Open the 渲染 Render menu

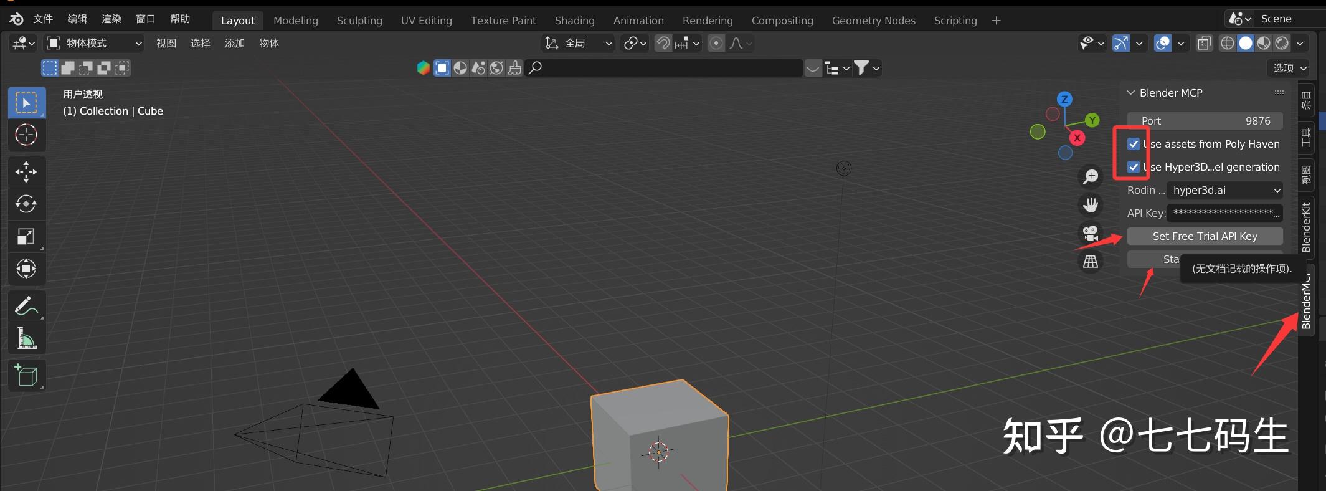(x=111, y=19)
